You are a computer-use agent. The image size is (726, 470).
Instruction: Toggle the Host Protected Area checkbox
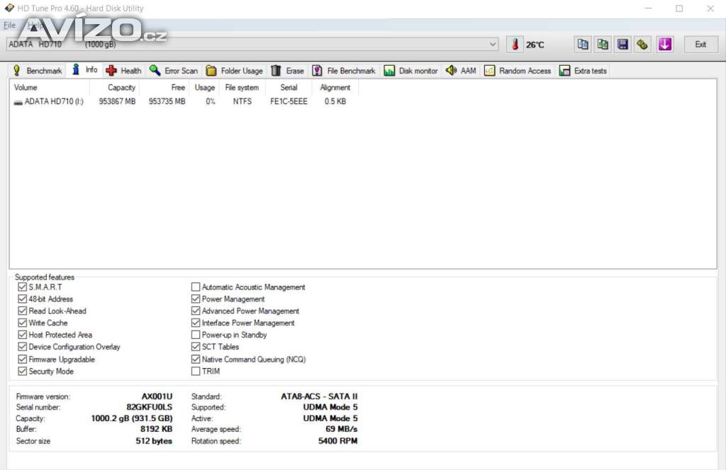click(22, 335)
